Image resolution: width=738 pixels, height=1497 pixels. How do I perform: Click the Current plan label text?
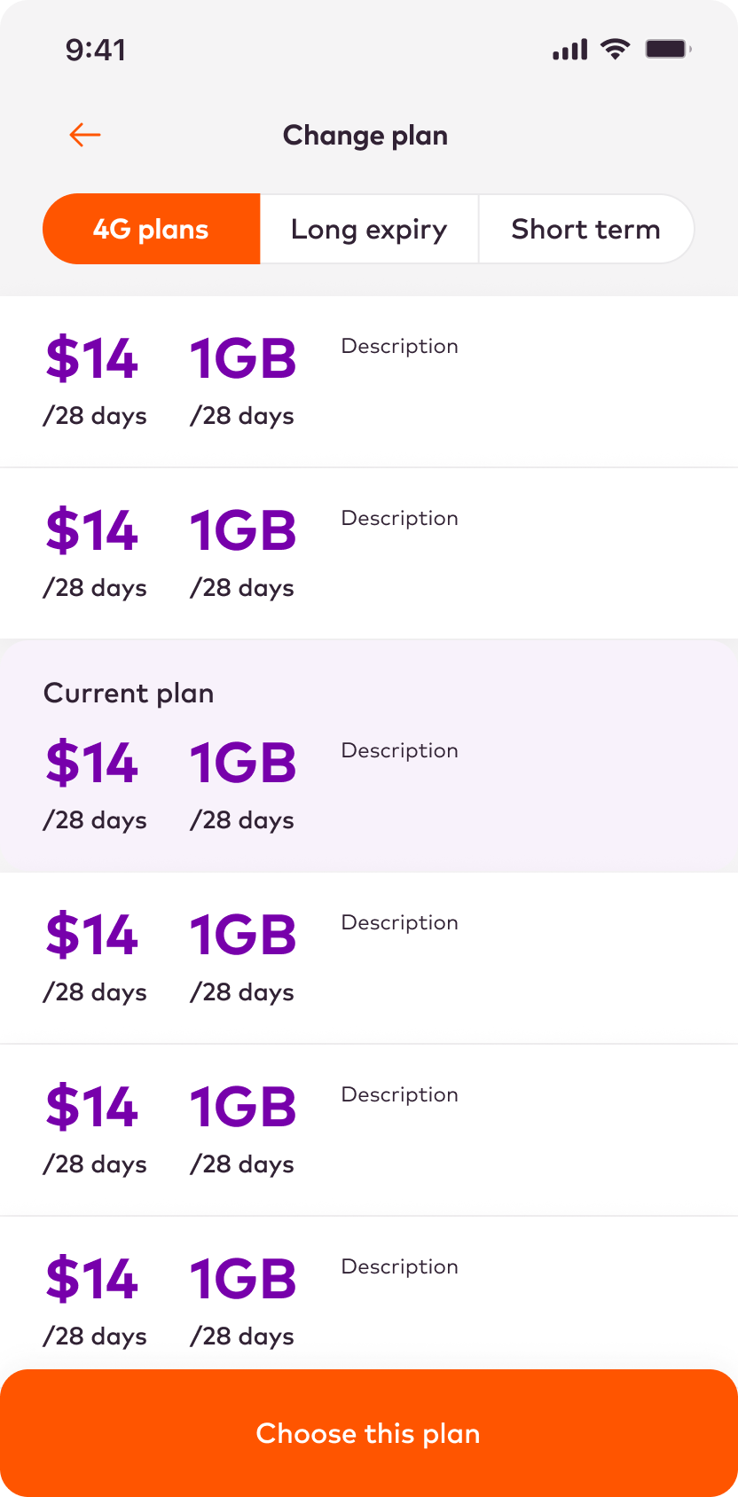pos(129,693)
